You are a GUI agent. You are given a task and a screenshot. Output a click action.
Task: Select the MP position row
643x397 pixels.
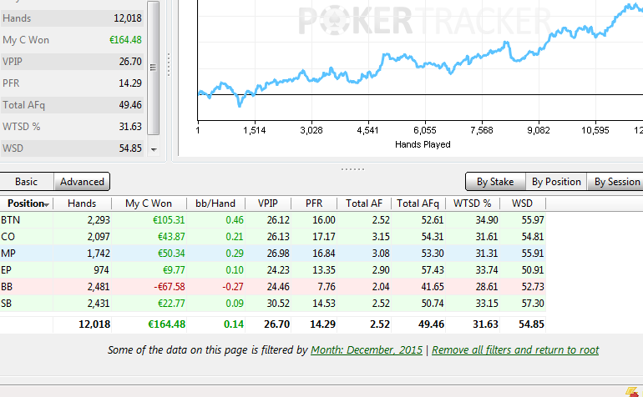(x=273, y=254)
